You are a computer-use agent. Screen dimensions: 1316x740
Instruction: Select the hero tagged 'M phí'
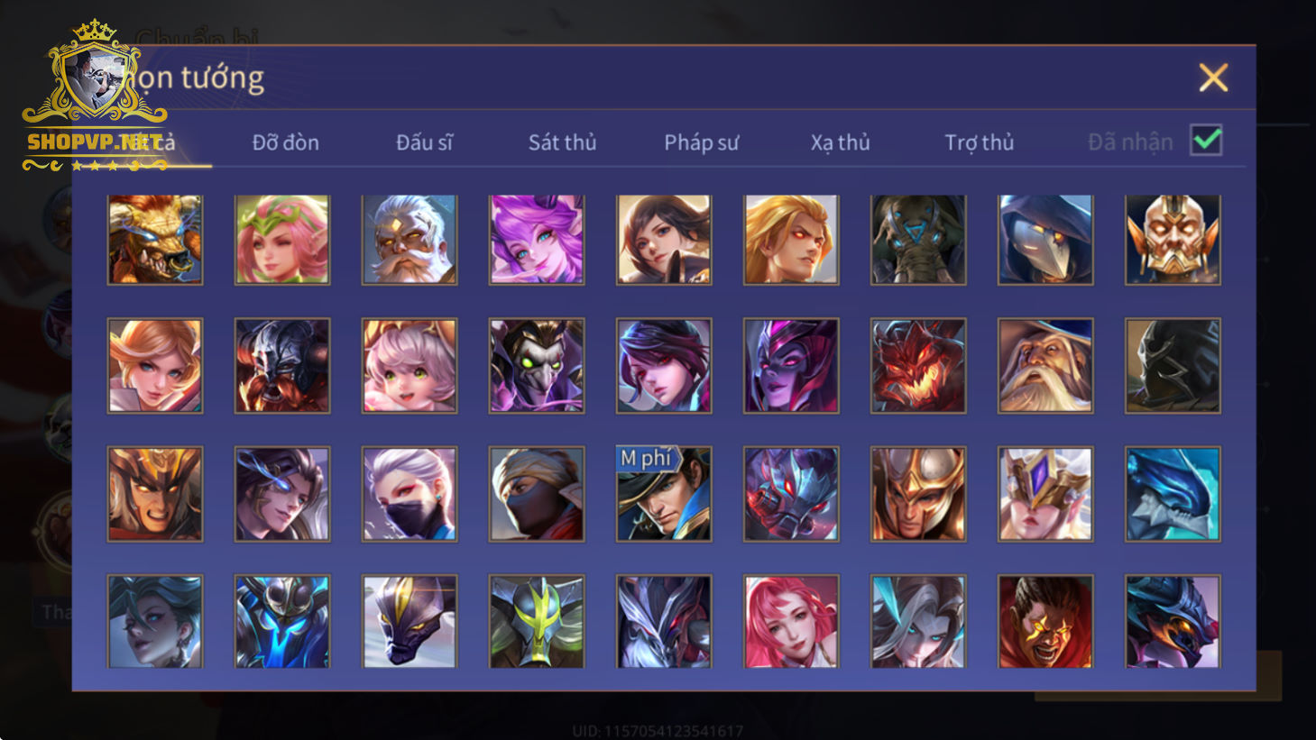[664, 494]
